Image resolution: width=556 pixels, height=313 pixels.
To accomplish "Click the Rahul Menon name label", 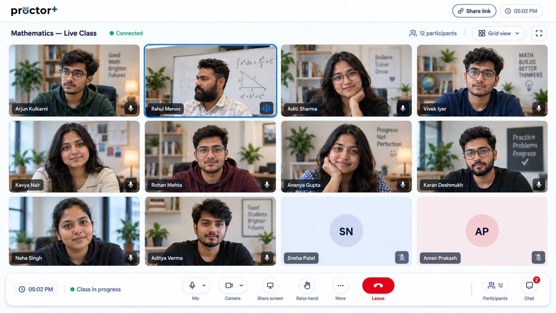I will click(x=166, y=109).
